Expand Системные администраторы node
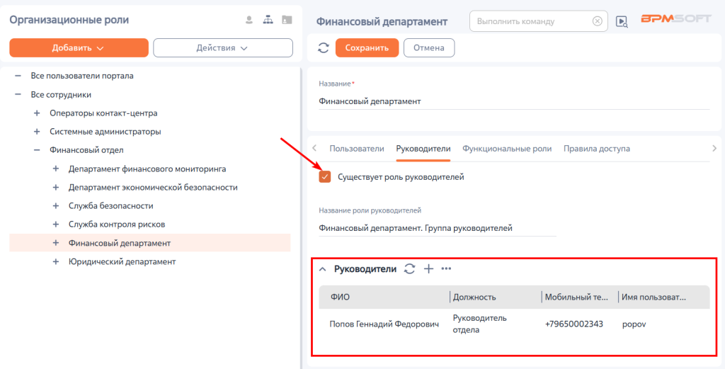This screenshot has width=725, height=369. tap(37, 131)
